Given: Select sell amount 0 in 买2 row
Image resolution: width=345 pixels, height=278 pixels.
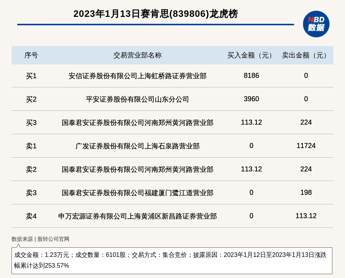Looking at the screenshot, I should point(306,99).
